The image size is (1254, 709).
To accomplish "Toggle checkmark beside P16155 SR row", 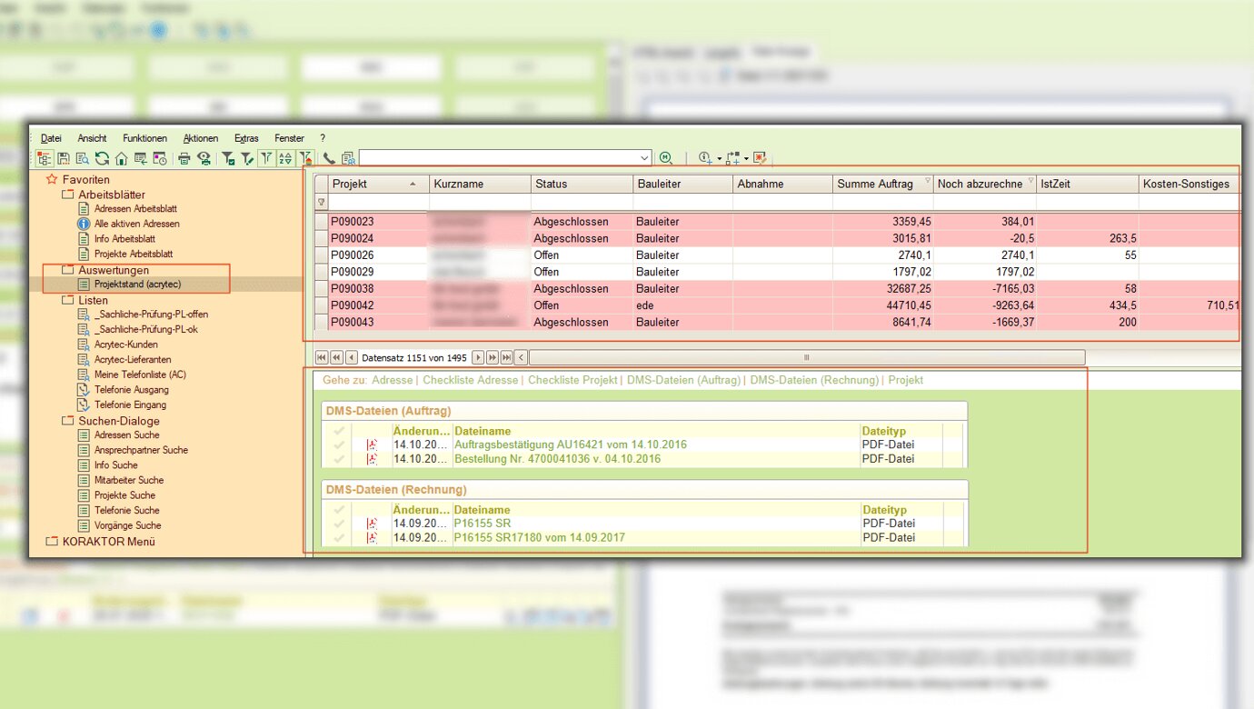I will (x=340, y=524).
